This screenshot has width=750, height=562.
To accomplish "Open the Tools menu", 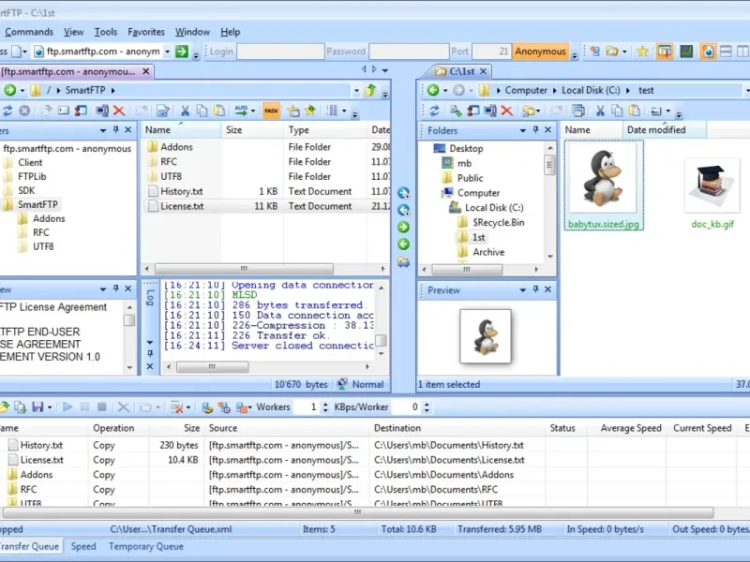I will [105, 32].
